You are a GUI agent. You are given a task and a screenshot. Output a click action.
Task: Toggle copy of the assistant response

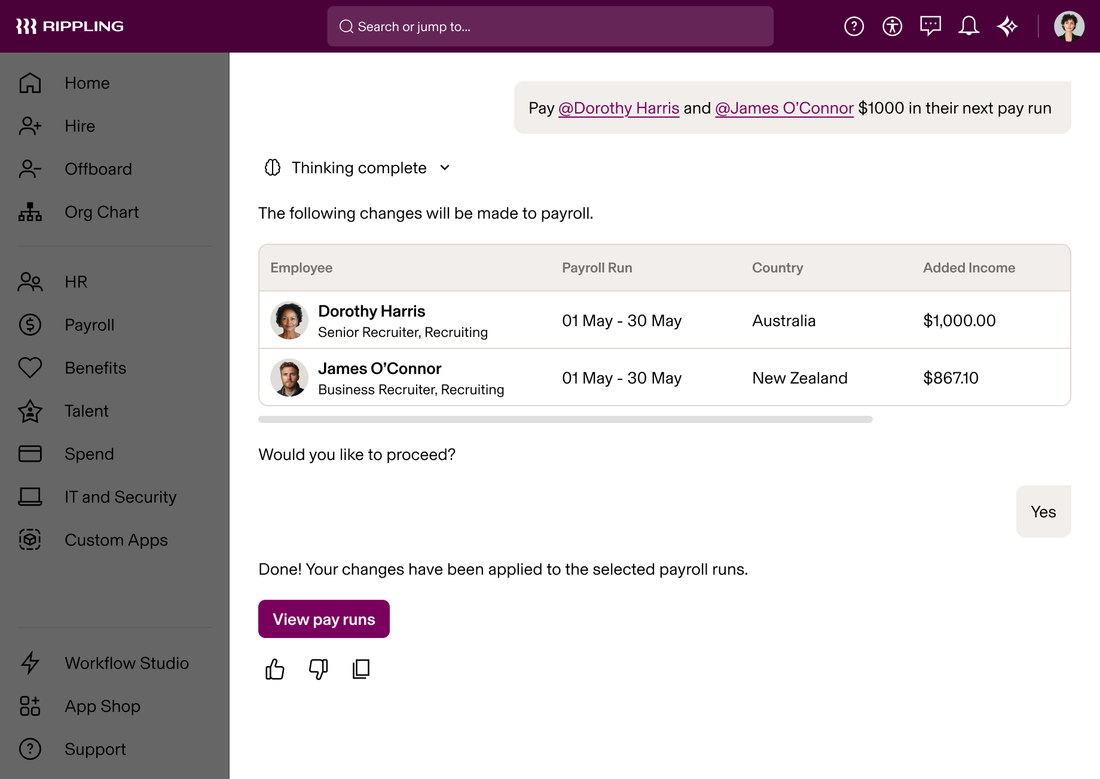[361, 669]
